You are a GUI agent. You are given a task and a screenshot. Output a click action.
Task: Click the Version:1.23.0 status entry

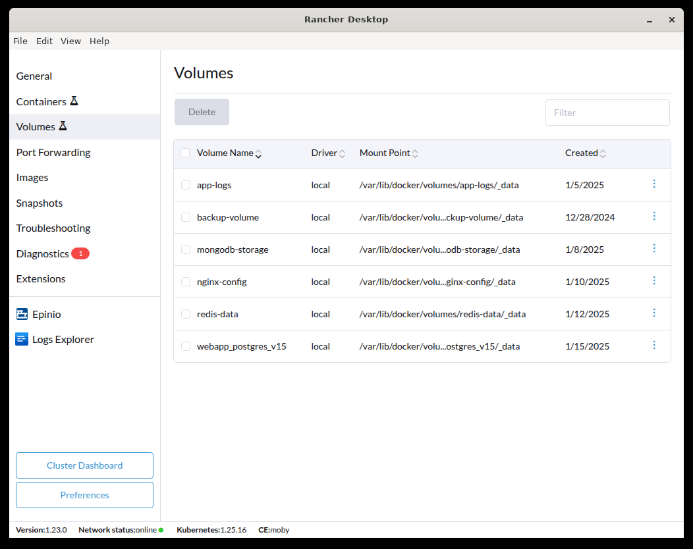(x=41, y=530)
